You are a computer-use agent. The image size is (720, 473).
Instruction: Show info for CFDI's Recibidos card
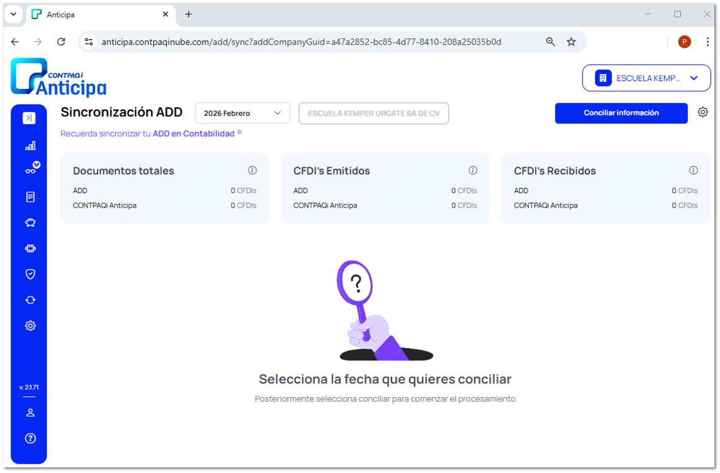693,170
